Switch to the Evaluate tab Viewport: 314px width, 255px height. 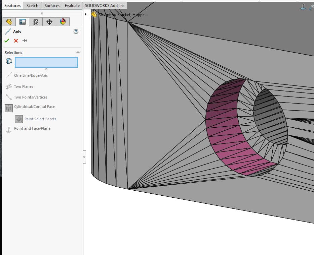click(72, 6)
